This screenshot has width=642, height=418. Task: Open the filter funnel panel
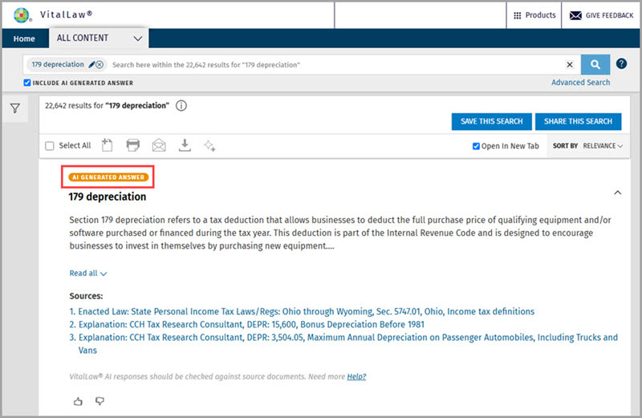point(15,108)
